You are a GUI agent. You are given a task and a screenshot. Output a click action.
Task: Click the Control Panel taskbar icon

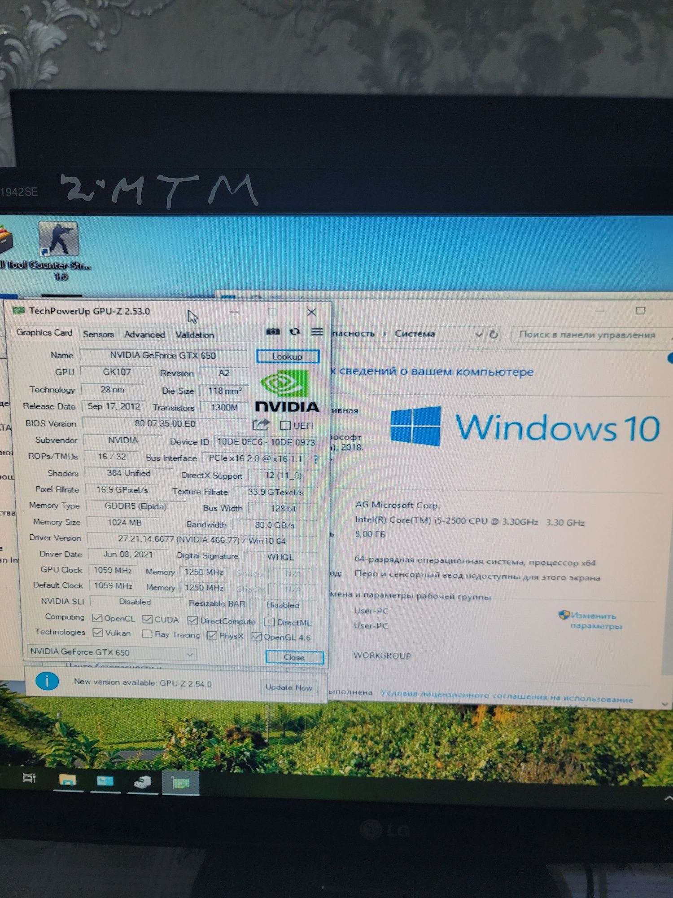[x=105, y=781]
